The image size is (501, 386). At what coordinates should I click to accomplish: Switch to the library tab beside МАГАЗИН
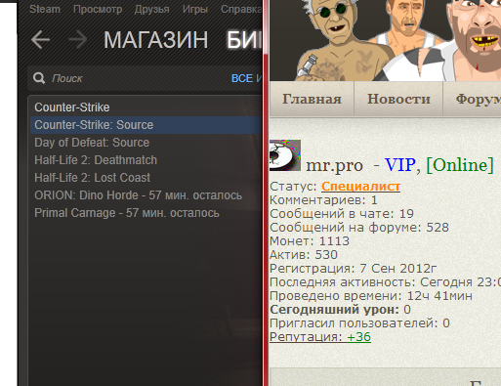[244, 40]
